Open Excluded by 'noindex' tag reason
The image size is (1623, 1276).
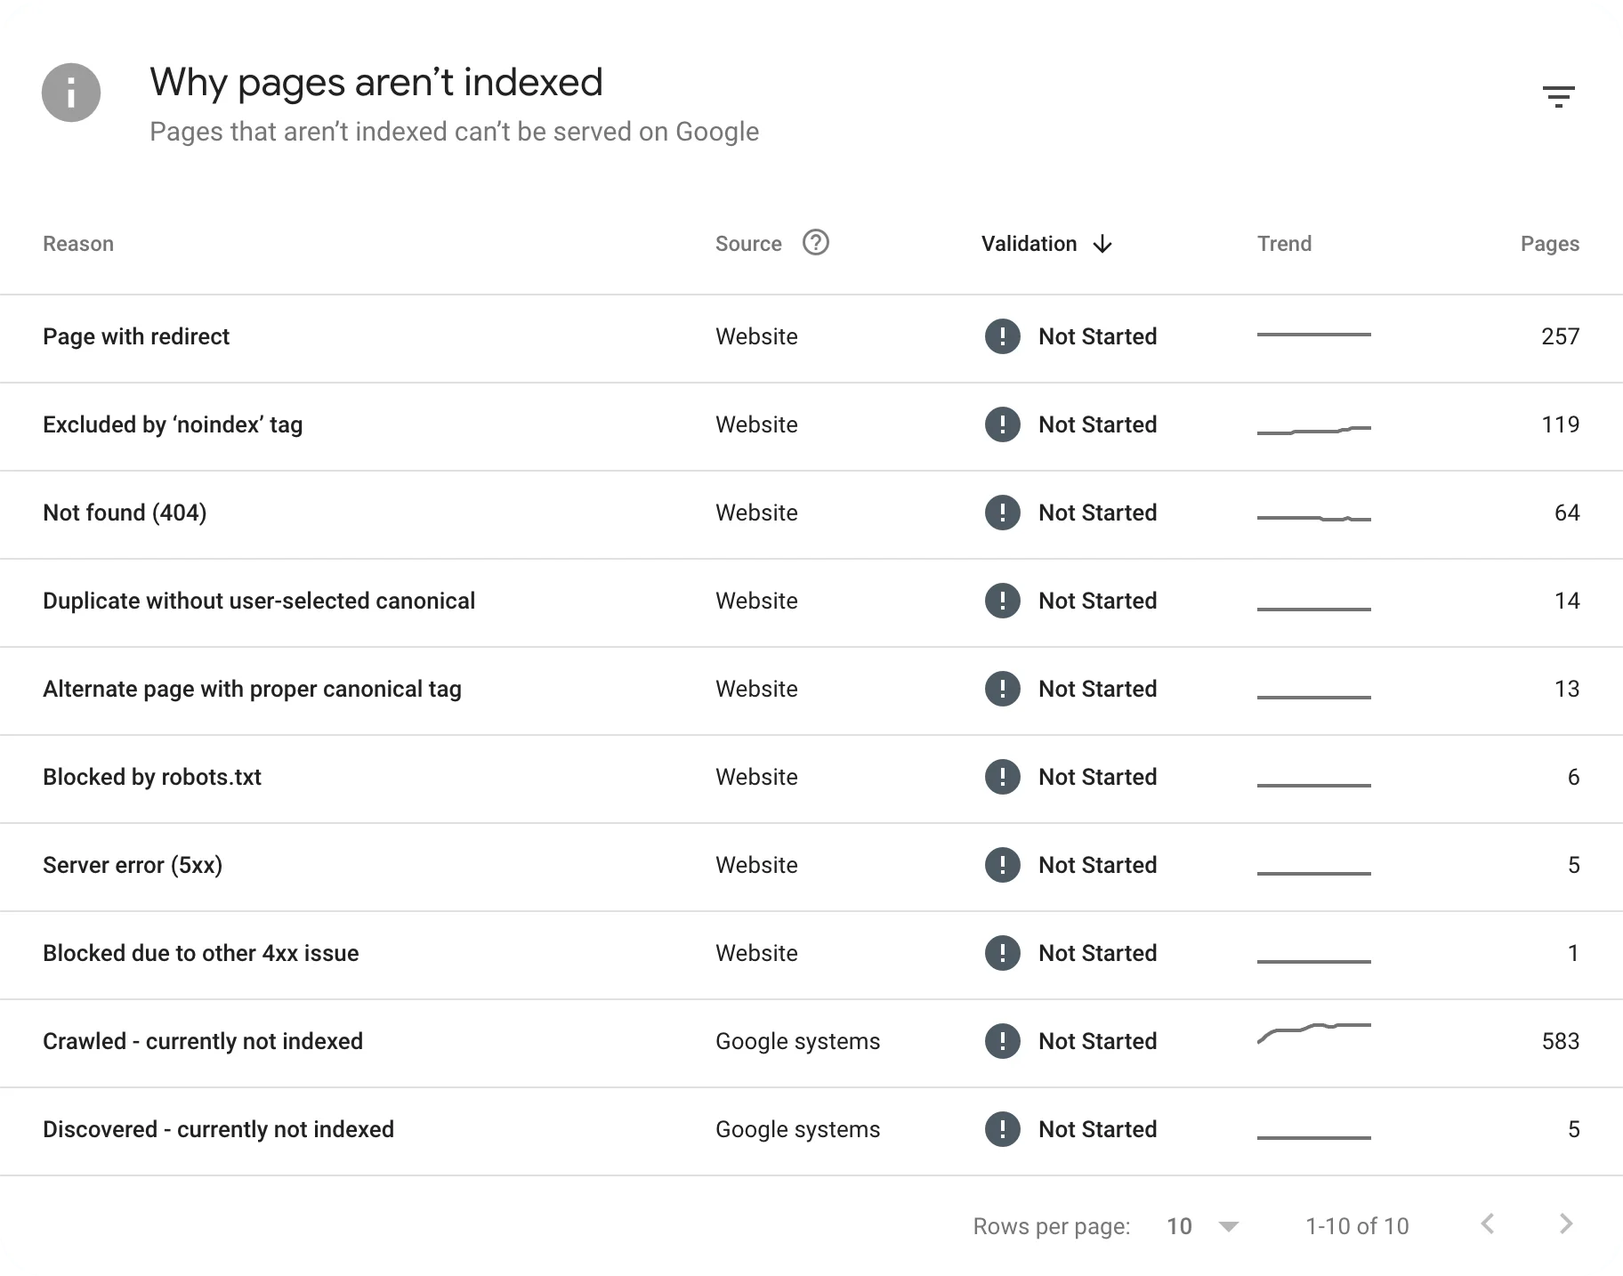173,424
